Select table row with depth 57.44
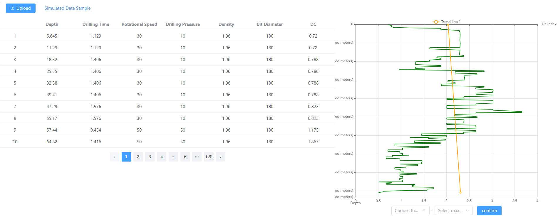Image resolution: width=558 pixels, height=220 pixels. [52, 130]
